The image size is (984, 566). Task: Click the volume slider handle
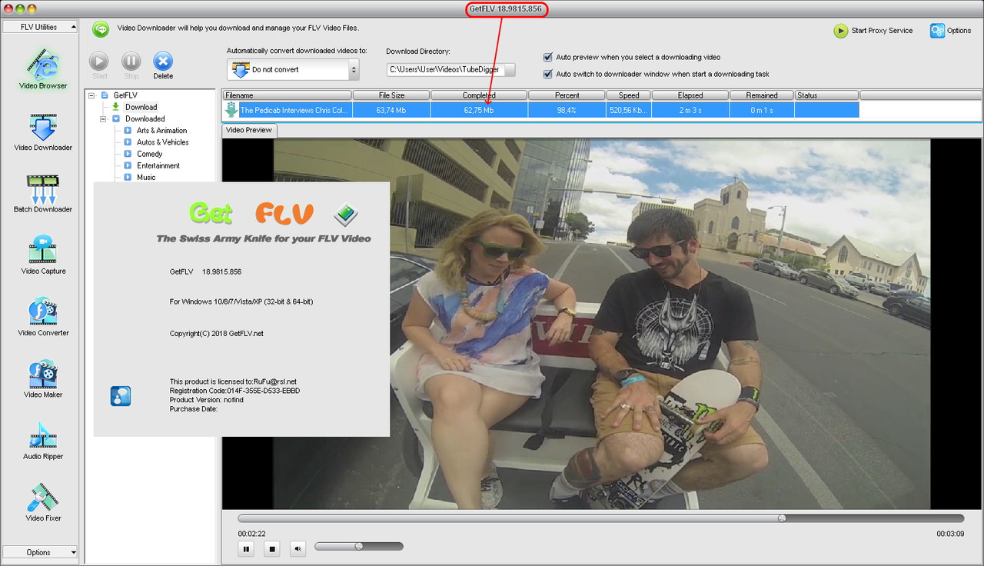click(358, 546)
